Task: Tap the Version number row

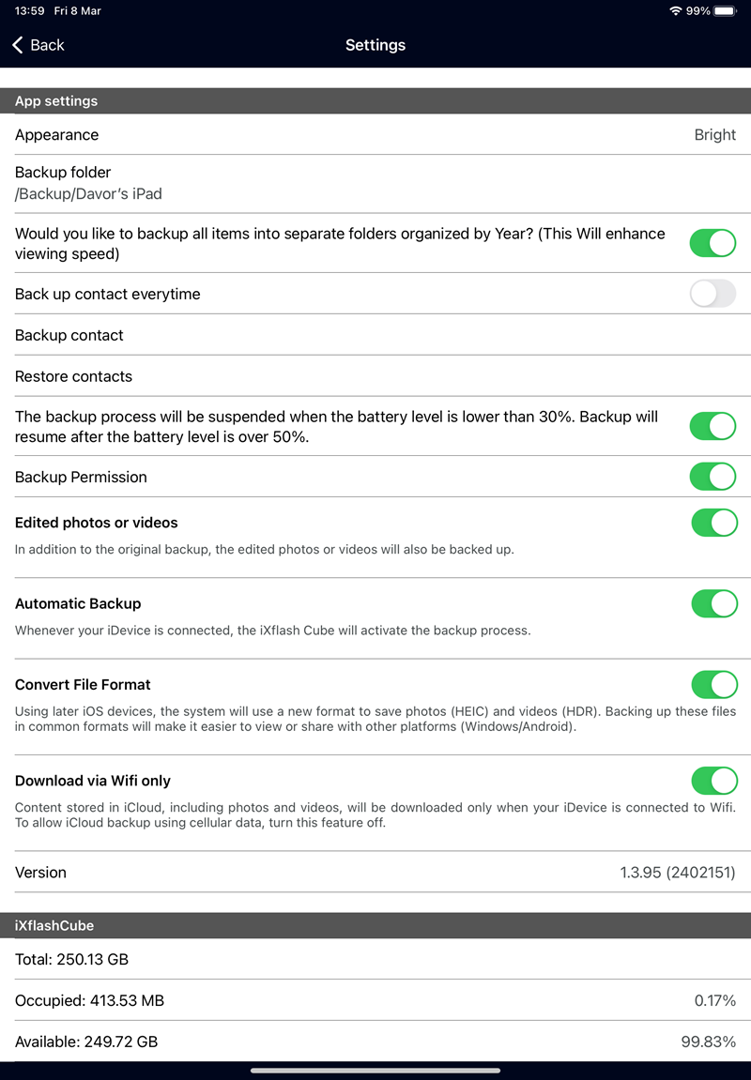Action: pos(375,873)
